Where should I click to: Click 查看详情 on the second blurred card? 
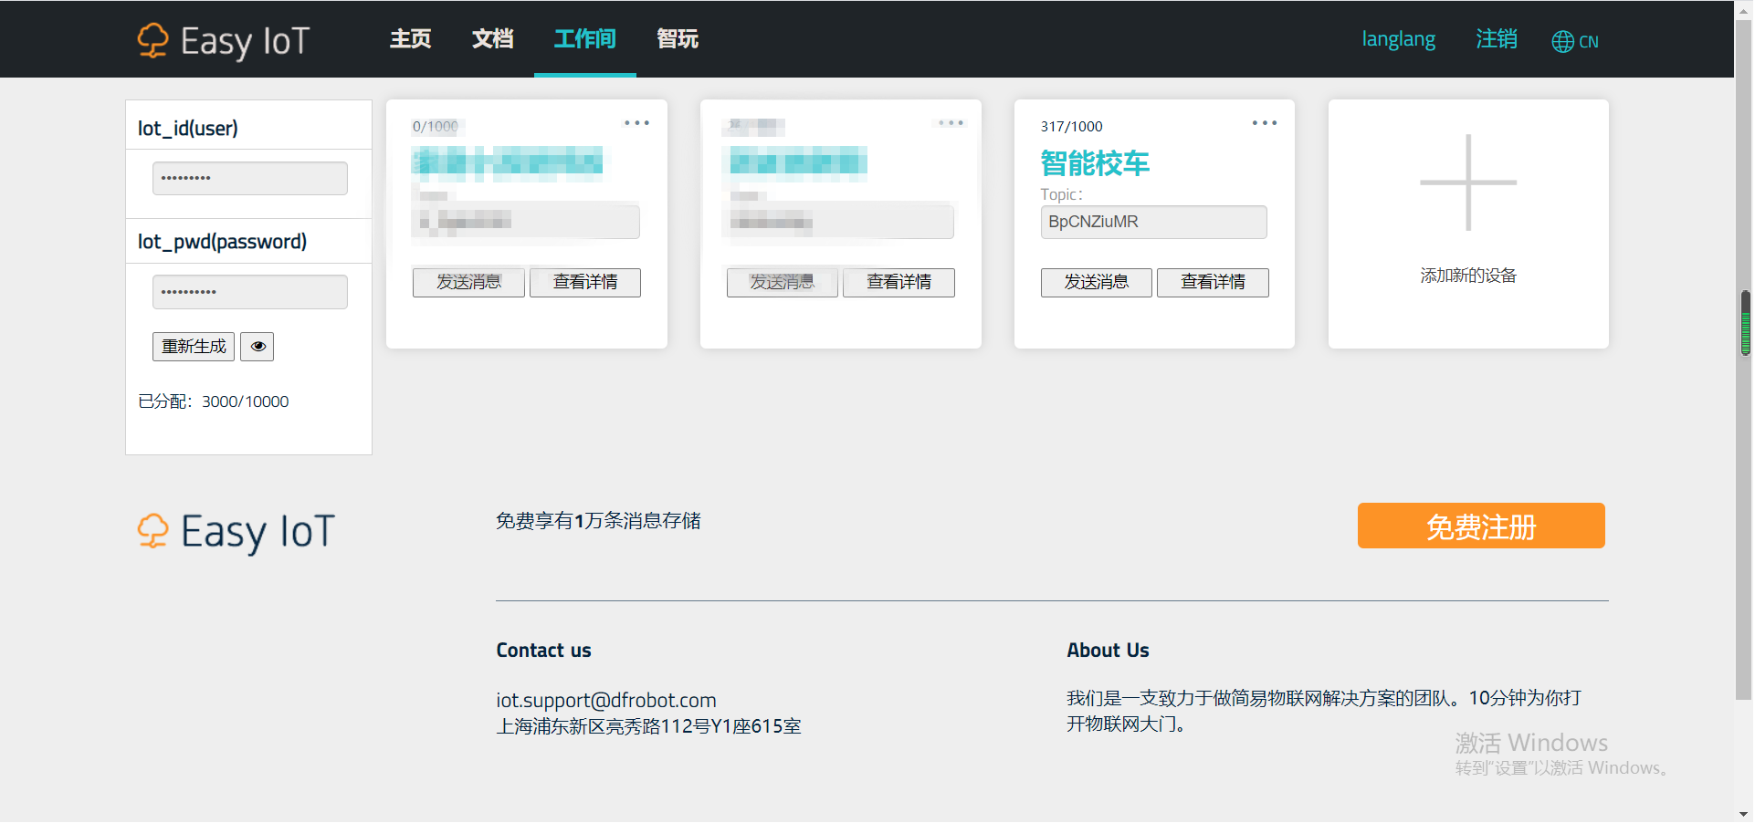[x=899, y=282]
